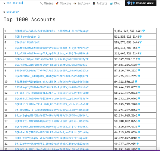Click the diamond icon after balance 58,243,499.0568

click(139, 93)
